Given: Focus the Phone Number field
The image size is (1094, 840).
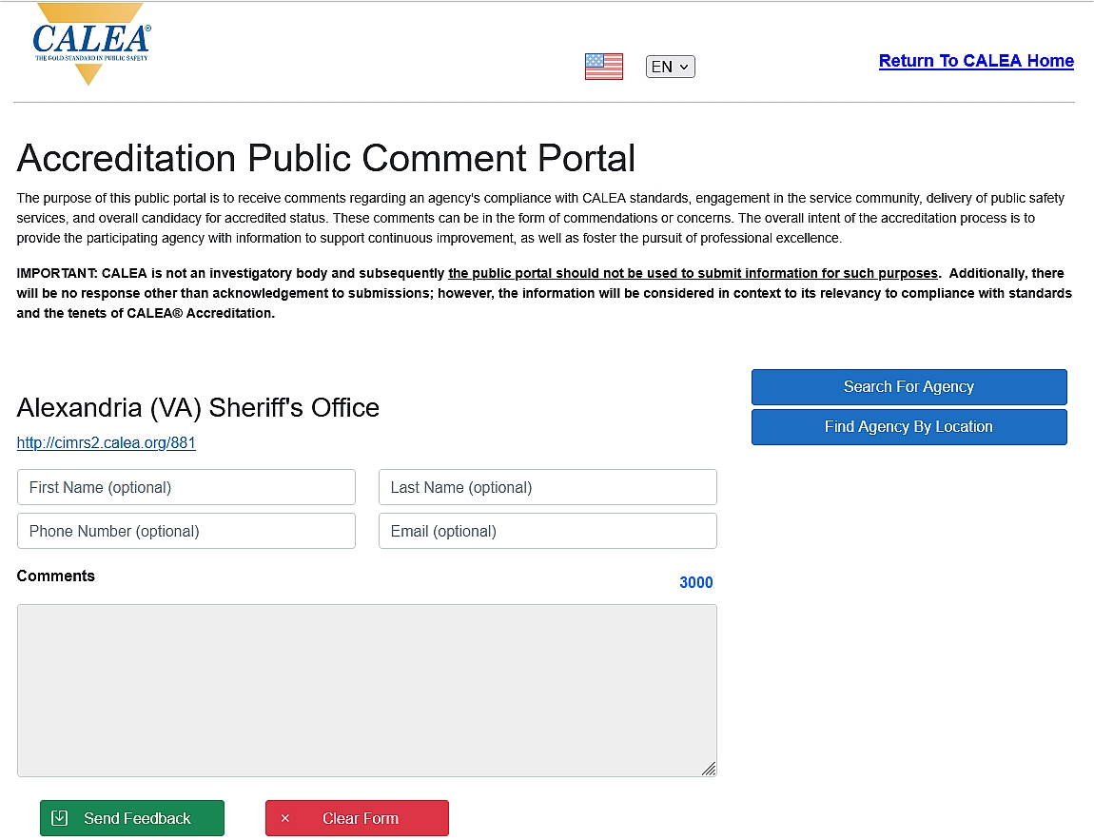Looking at the screenshot, I should [x=186, y=531].
